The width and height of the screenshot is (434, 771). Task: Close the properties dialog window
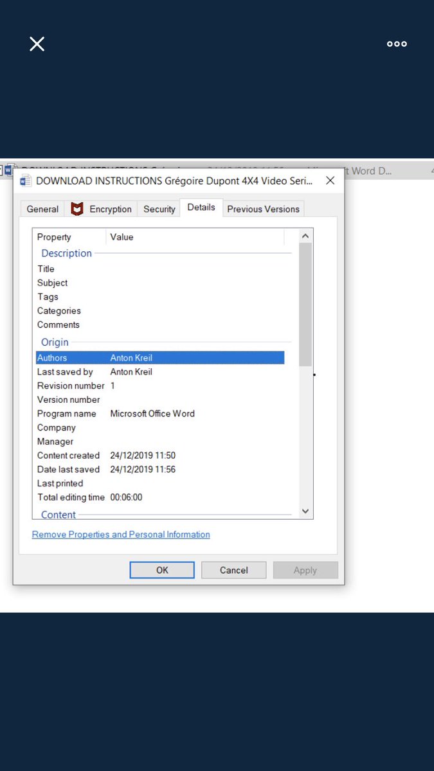tap(330, 181)
